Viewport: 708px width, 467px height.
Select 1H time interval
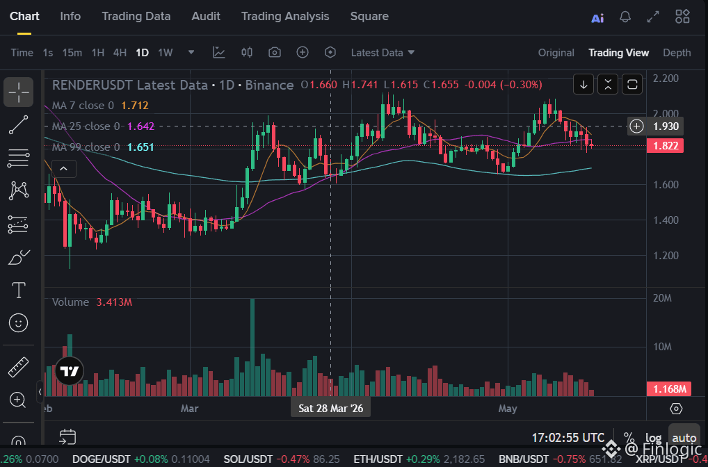(98, 53)
